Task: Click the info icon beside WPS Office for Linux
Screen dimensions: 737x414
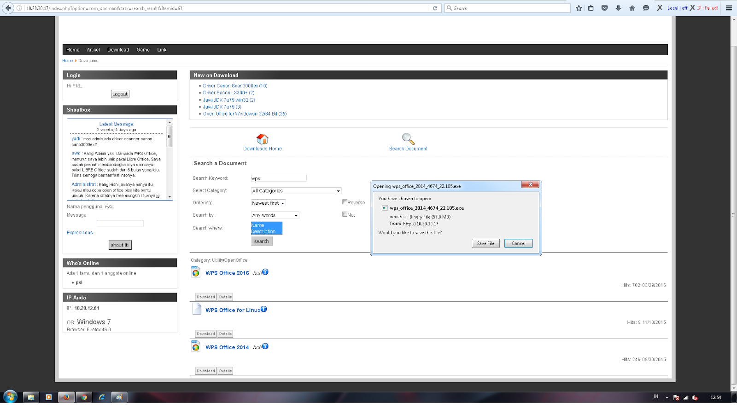Action: (264, 309)
